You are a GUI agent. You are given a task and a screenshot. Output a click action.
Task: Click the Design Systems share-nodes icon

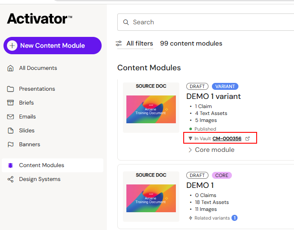point(10,179)
